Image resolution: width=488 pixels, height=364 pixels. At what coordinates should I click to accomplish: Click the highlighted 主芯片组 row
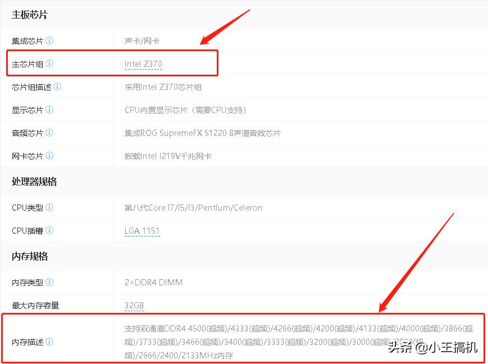tap(112, 63)
